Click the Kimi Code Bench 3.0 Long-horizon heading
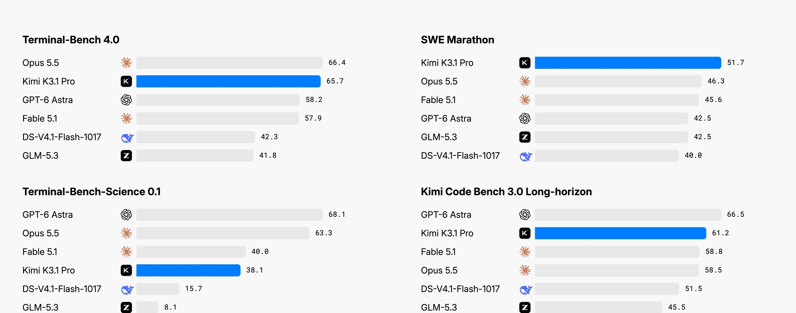 point(506,192)
